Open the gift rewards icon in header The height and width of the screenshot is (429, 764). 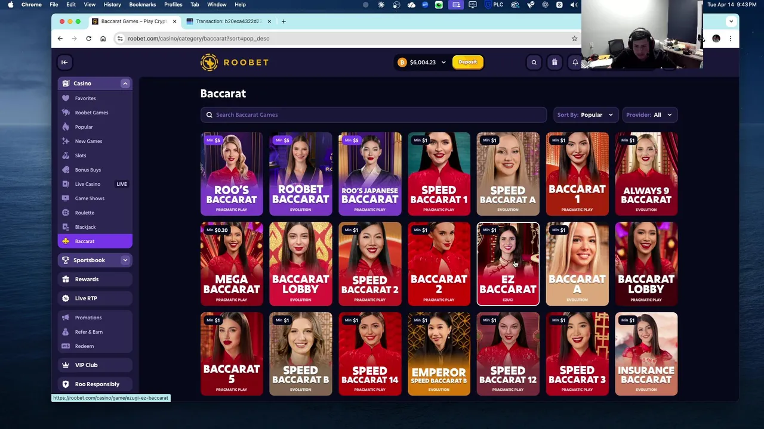[x=554, y=62]
